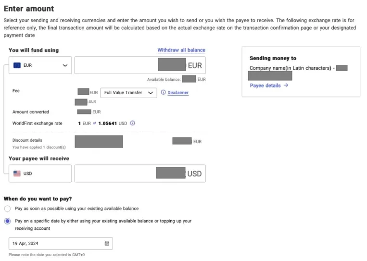The height and width of the screenshot is (261, 367).
Task: Open the EUR funding currency dropdown
Action: click(40, 65)
